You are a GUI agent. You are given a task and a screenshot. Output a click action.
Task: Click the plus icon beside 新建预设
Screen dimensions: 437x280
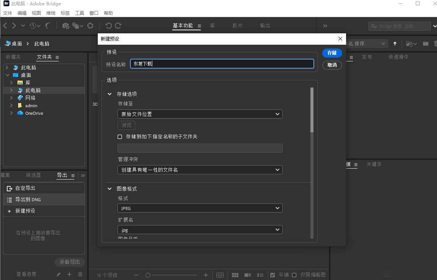click(9, 211)
